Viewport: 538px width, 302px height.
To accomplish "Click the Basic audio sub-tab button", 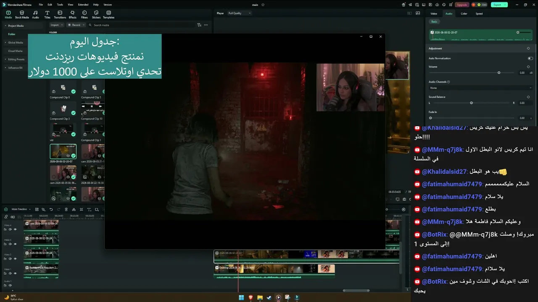I will 434,21.
